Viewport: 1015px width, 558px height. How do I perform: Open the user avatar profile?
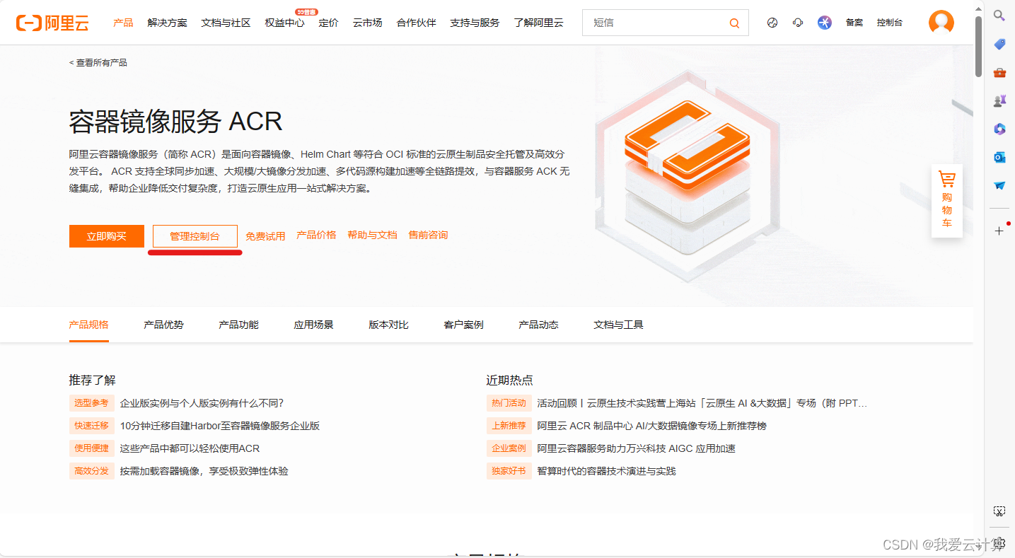pos(941,23)
